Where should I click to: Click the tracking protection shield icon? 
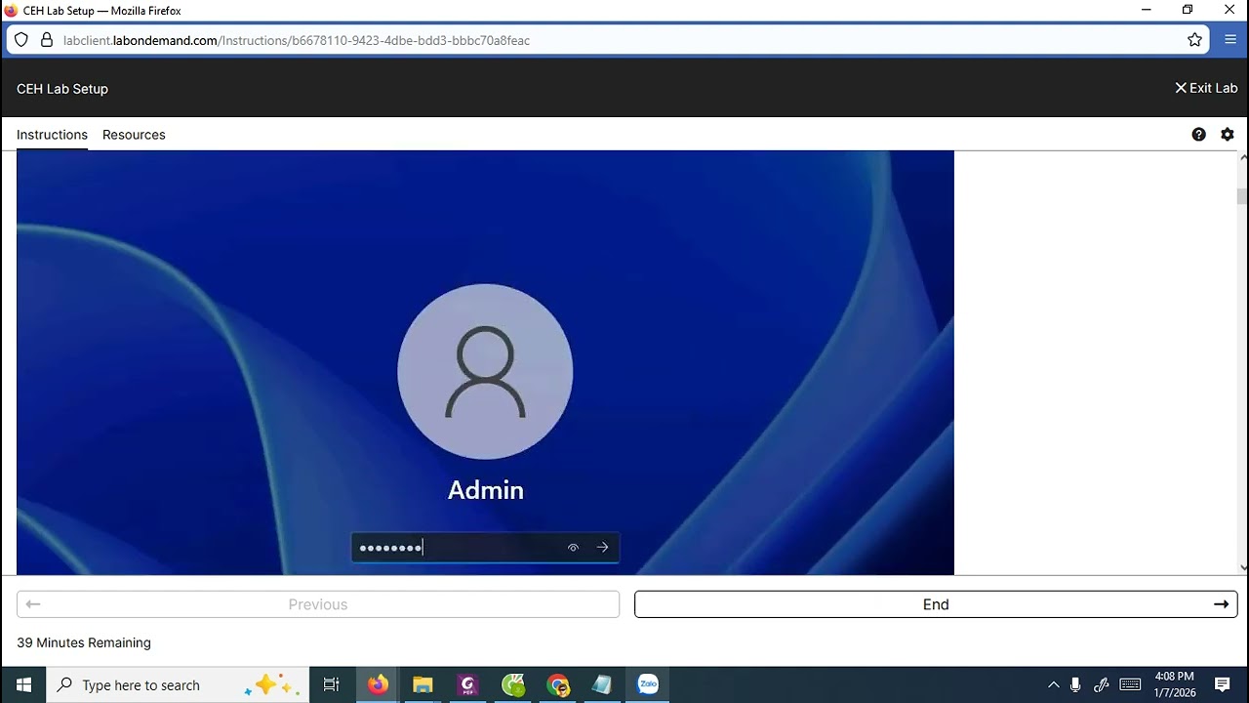coord(21,40)
